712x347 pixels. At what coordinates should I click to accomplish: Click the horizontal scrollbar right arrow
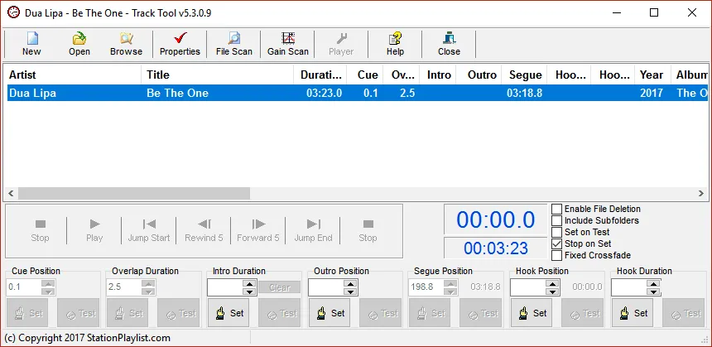tap(701, 194)
